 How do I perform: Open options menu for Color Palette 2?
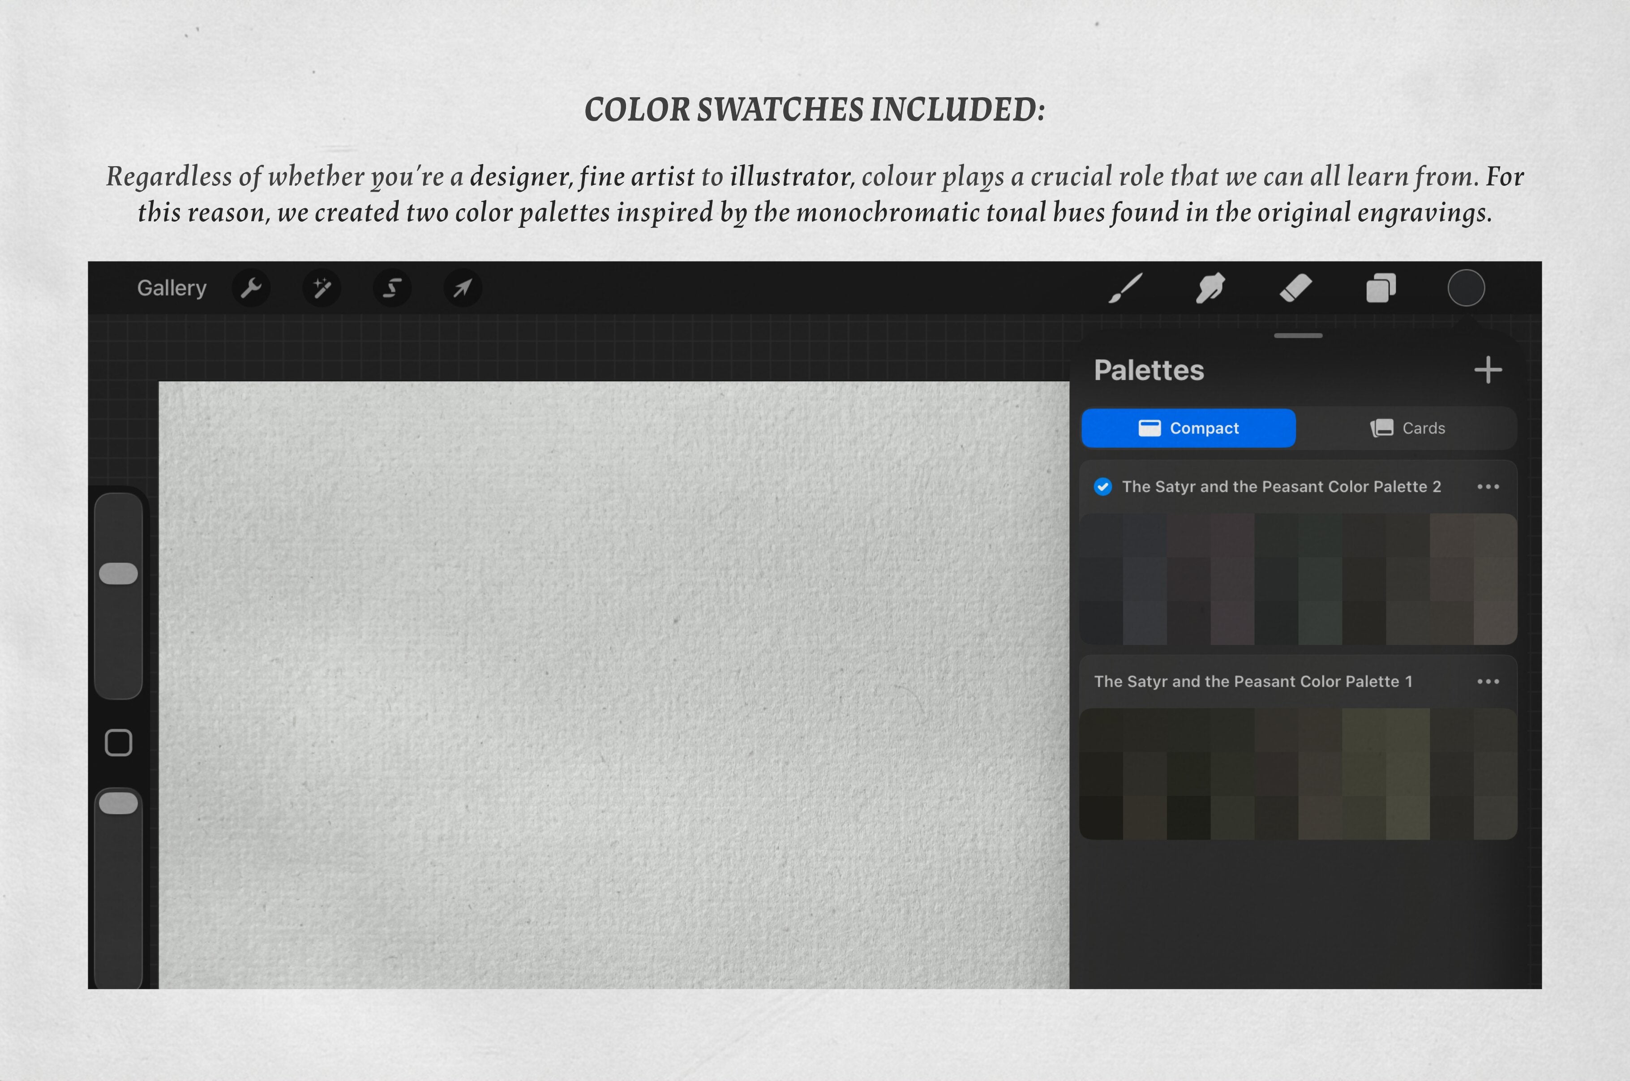(1488, 487)
